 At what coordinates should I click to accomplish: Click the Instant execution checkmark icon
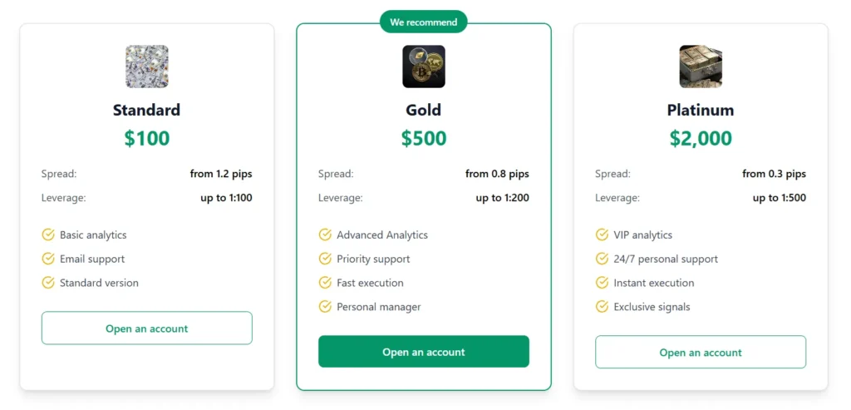[602, 283]
